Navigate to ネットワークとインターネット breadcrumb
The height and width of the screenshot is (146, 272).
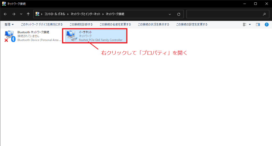pyautogui.click(x=86, y=14)
